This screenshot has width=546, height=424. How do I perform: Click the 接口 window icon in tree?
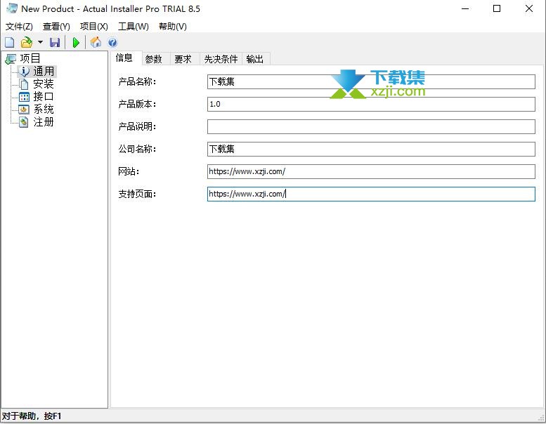click(24, 97)
